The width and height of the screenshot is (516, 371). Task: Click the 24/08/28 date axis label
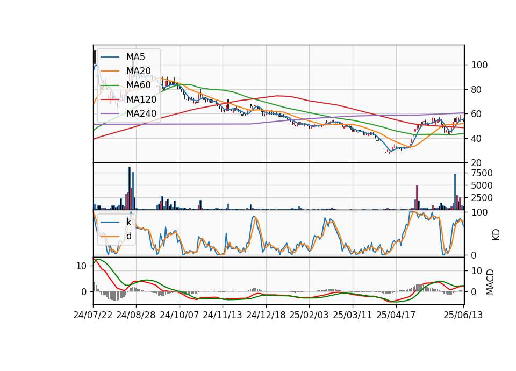pos(136,315)
